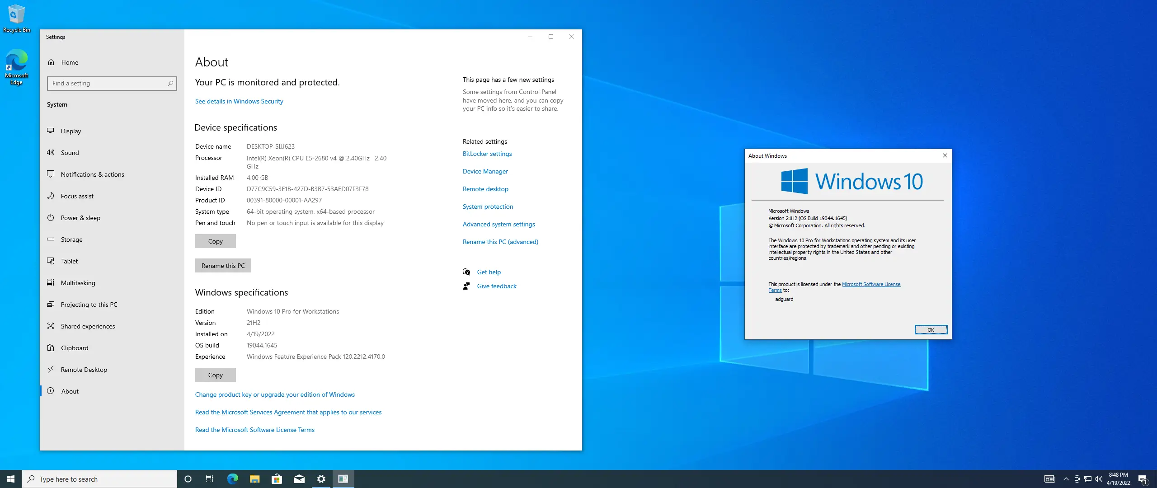
Task: Click the Home icon in Settings
Action: coord(52,62)
